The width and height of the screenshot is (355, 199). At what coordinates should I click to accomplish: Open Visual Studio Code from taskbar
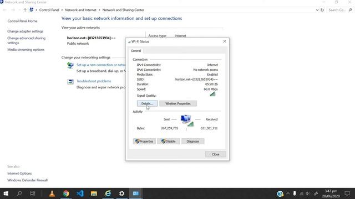tap(80, 193)
